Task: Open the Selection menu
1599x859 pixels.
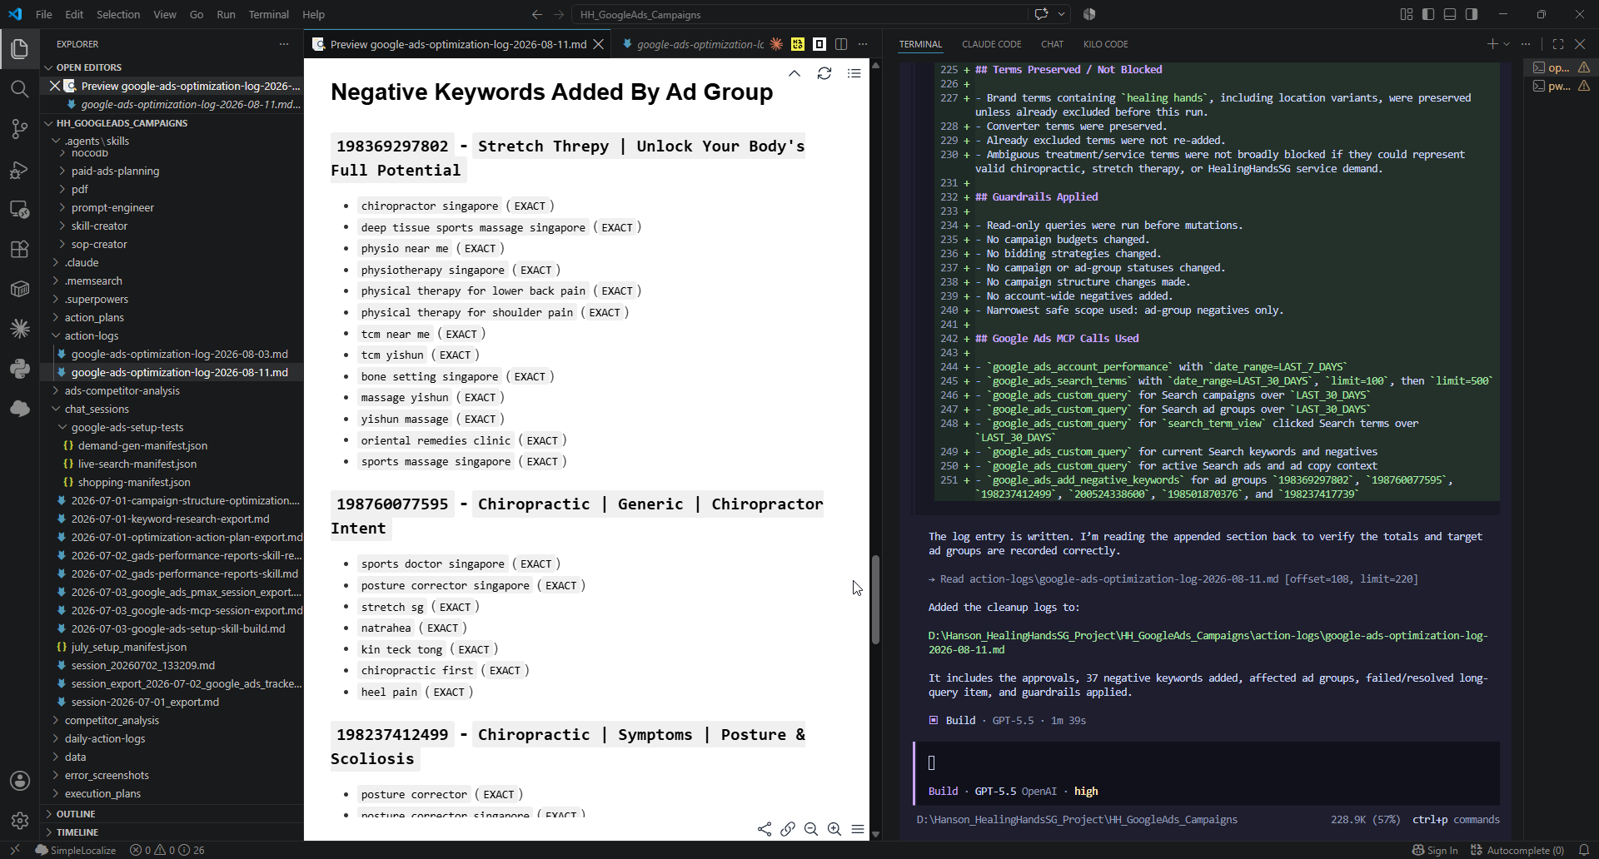Action: coord(118,14)
